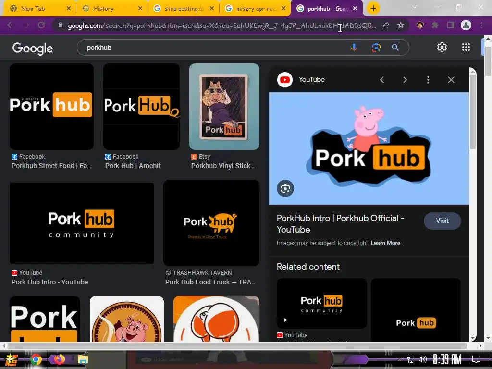Click the YouTube source icon in preview
492x369 pixels.
coord(285,80)
